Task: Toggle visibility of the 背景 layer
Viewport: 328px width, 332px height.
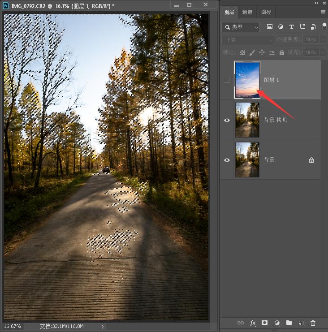Action: (x=227, y=160)
